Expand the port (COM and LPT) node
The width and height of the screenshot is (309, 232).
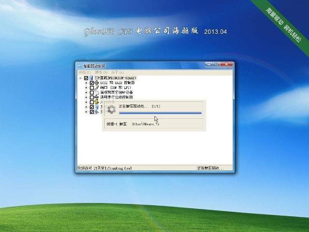86,87
